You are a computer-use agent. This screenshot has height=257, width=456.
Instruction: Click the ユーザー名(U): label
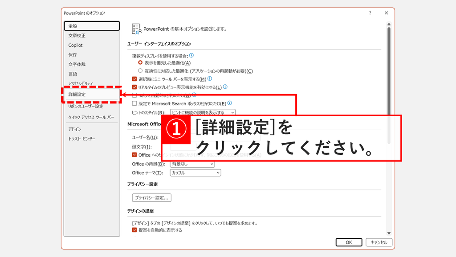[x=145, y=137]
